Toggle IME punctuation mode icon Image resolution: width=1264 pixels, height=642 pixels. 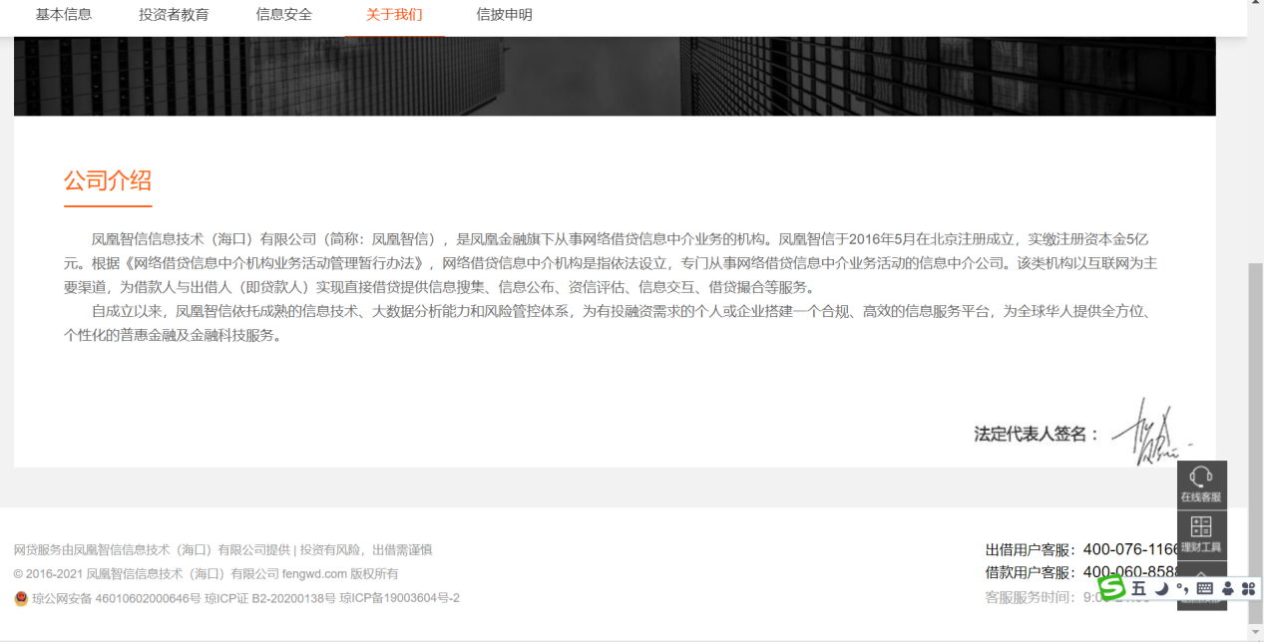tap(1182, 589)
